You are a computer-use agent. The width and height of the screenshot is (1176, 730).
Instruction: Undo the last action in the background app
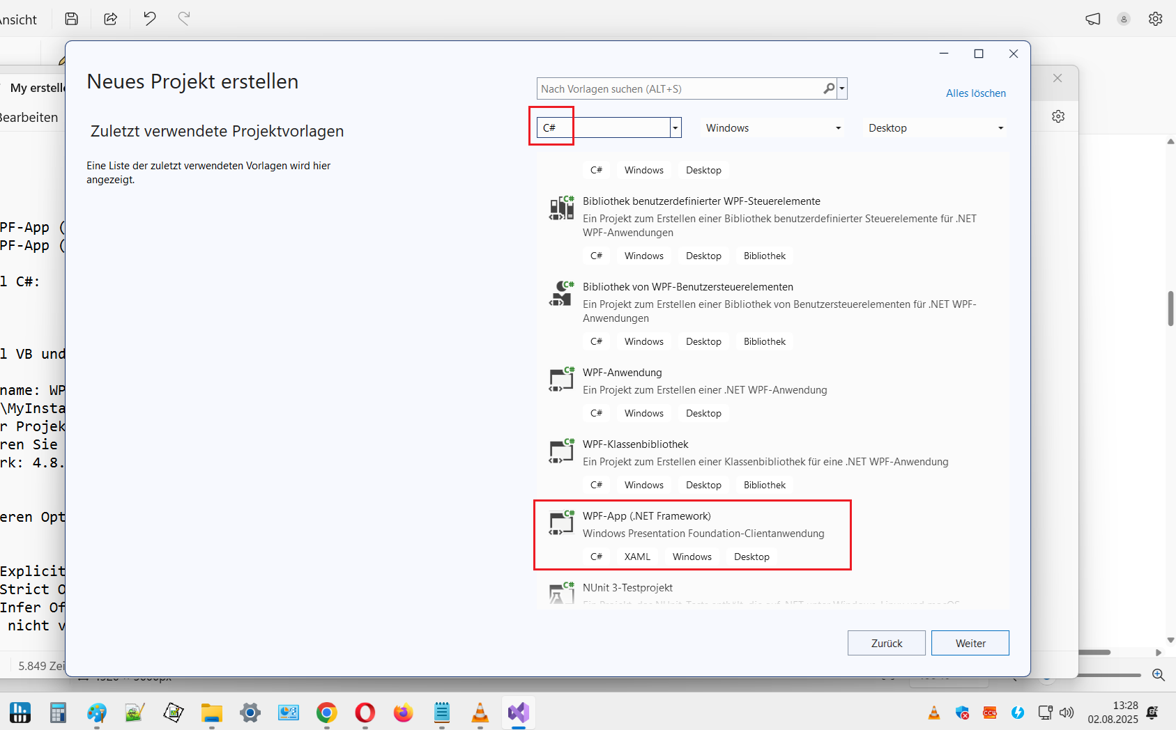[x=149, y=18]
